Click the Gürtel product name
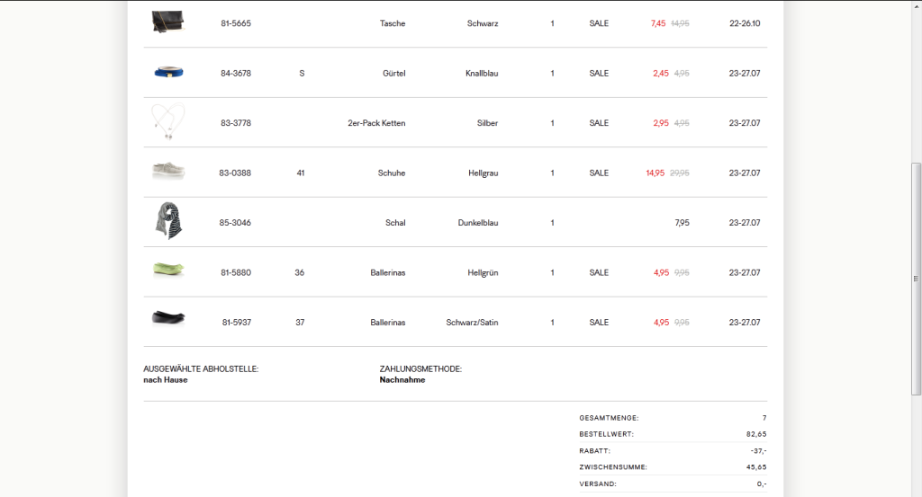This screenshot has height=497, width=922. coord(394,74)
